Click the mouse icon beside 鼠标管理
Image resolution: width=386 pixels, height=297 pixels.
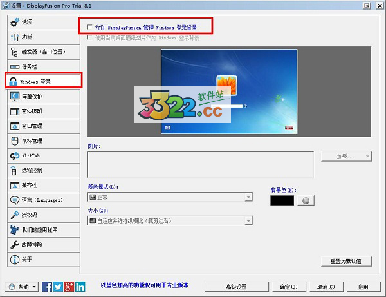click(15, 141)
